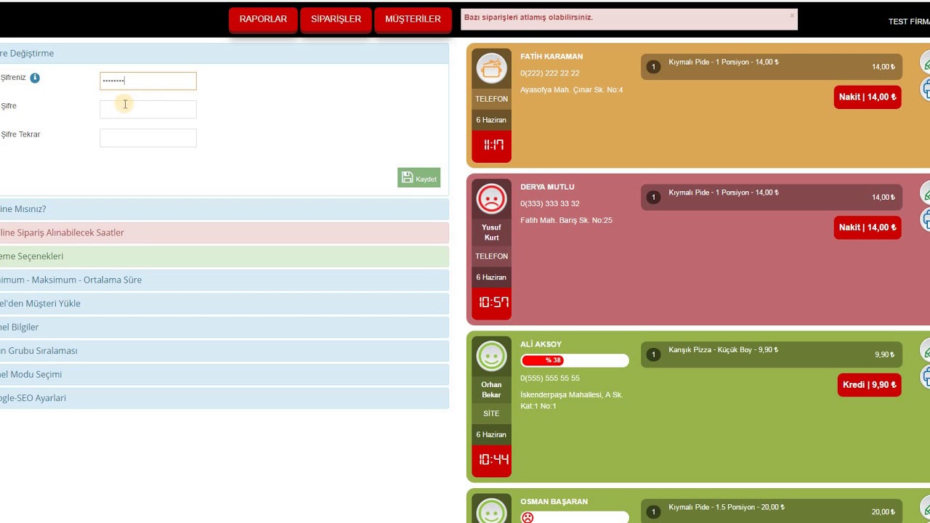Click the DERYA MUTLU customer name

click(x=547, y=187)
